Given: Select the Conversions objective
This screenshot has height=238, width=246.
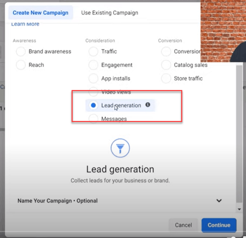Looking at the screenshot, I should [166, 52].
